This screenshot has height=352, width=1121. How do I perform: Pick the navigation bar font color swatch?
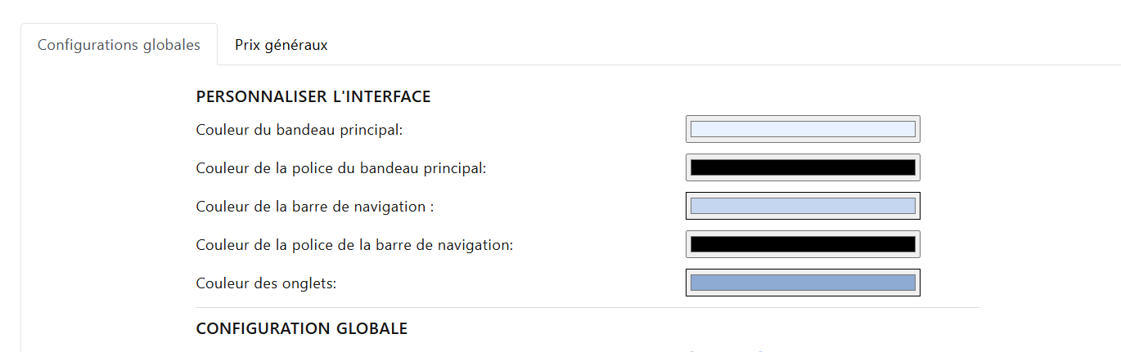point(803,244)
